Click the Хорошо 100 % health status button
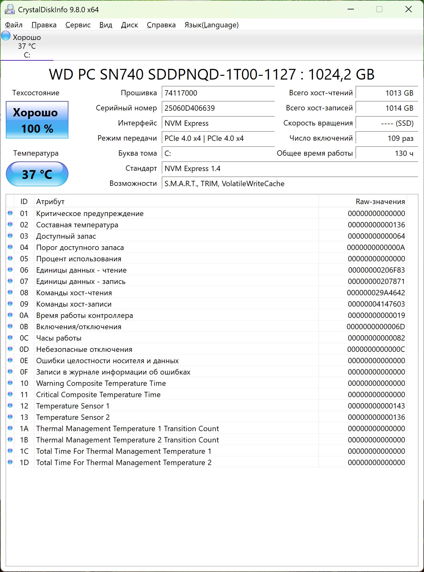Image resolution: width=424 pixels, height=572 pixels. (x=37, y=120)
